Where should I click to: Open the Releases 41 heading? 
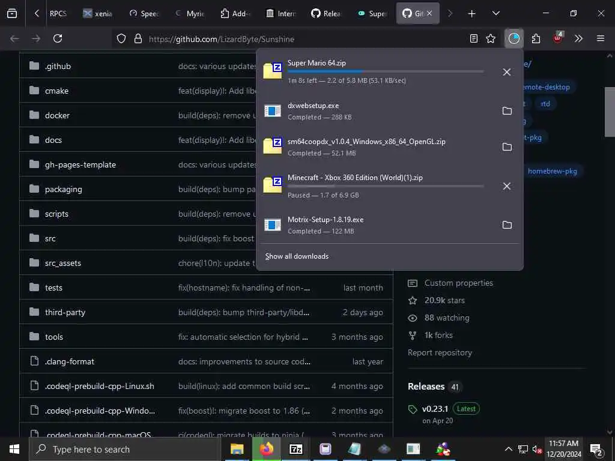tap(435, 387)
